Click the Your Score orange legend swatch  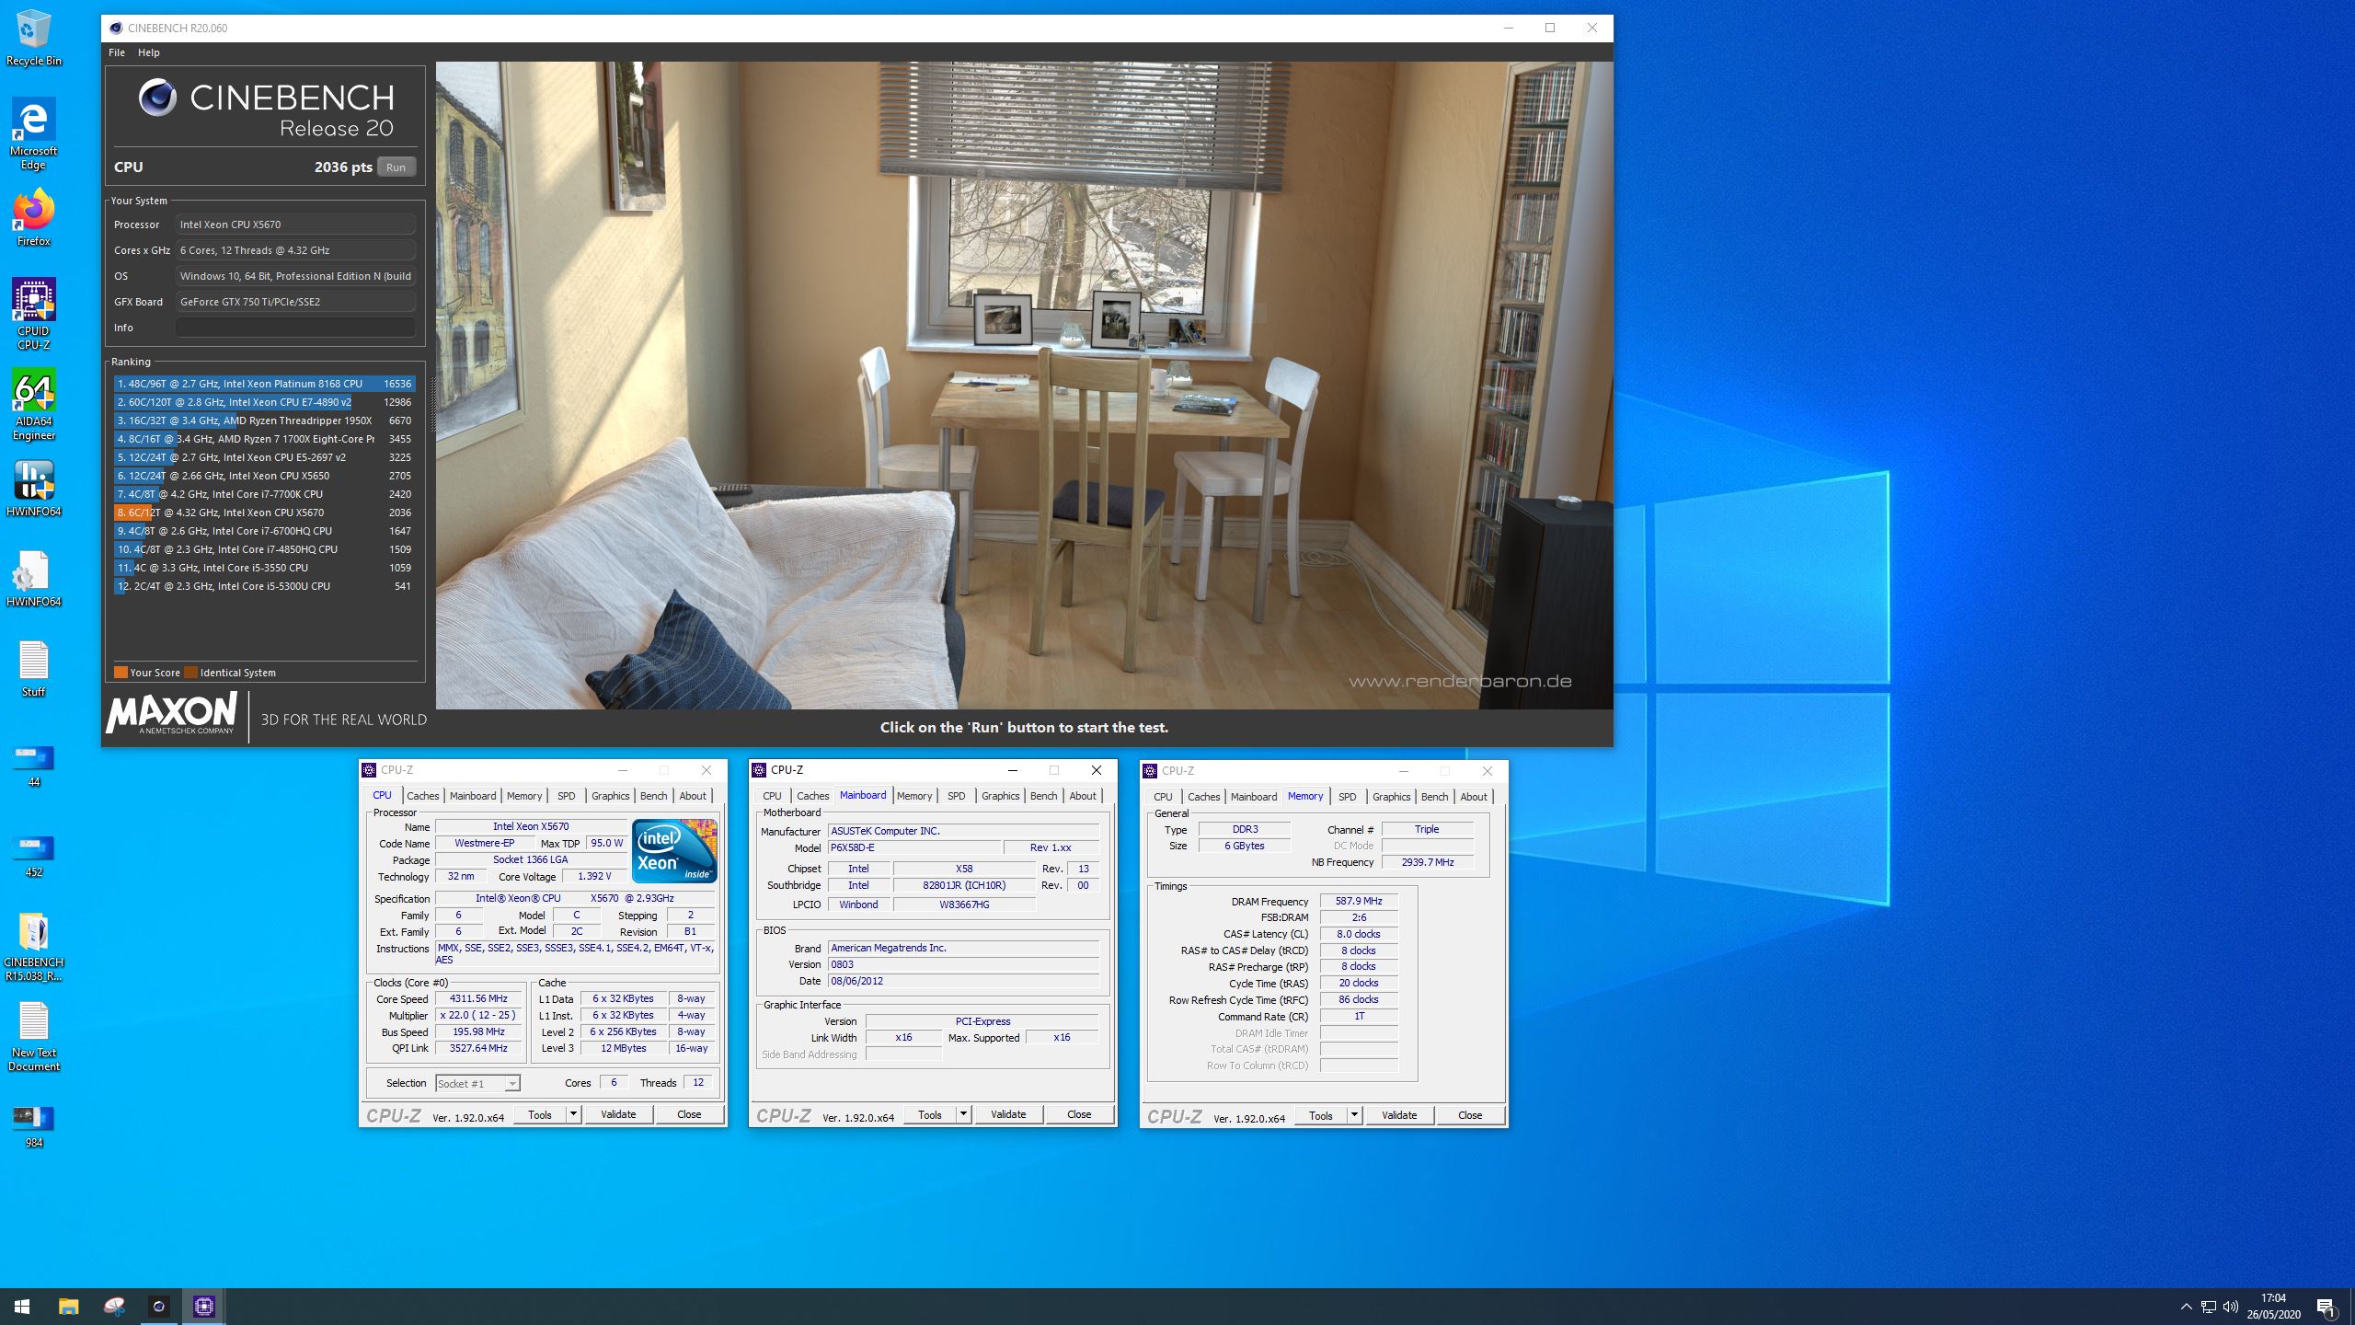pos(121,672)
